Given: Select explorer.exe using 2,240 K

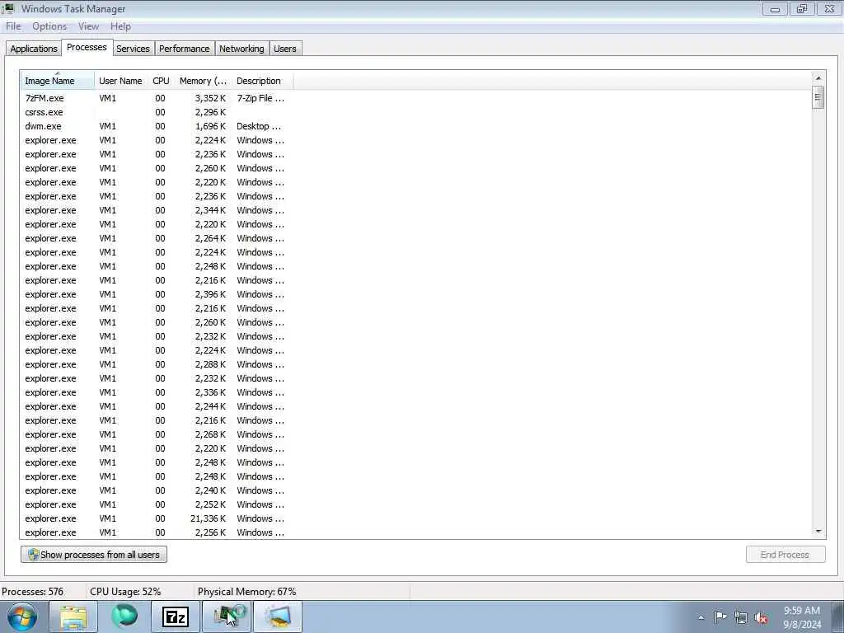Looking at the screenshot, I should coord(155,490).
